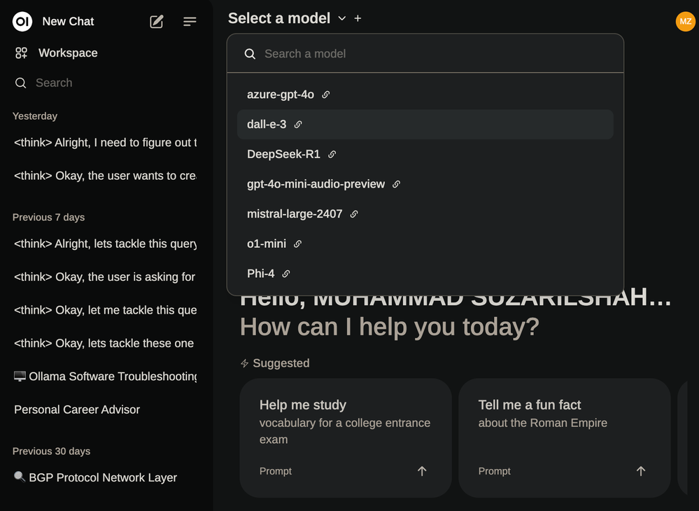
Task: Click the link icon beside Phi-4
Action: [x=286, y=274]
